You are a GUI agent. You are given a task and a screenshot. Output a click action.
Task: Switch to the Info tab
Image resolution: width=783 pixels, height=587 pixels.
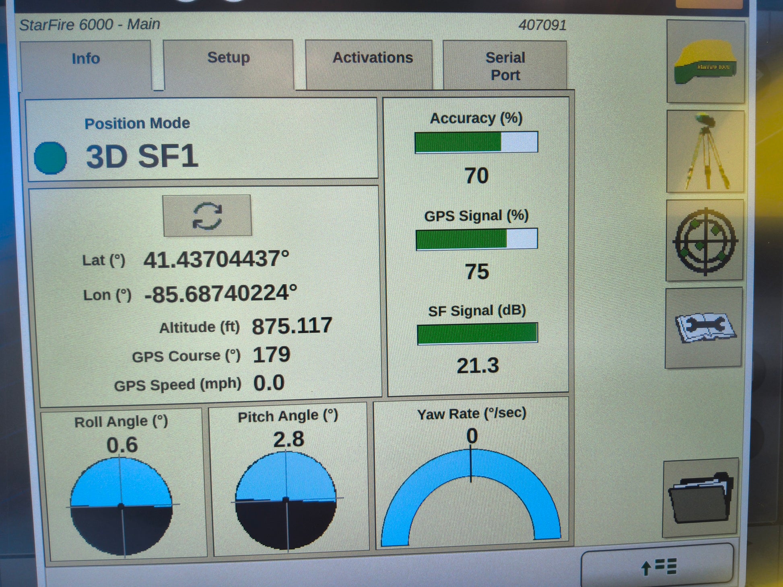click(x=86, y=59)
